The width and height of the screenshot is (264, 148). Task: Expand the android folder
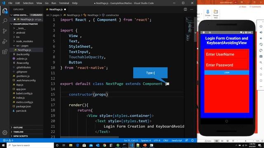[x=26, y=33]
